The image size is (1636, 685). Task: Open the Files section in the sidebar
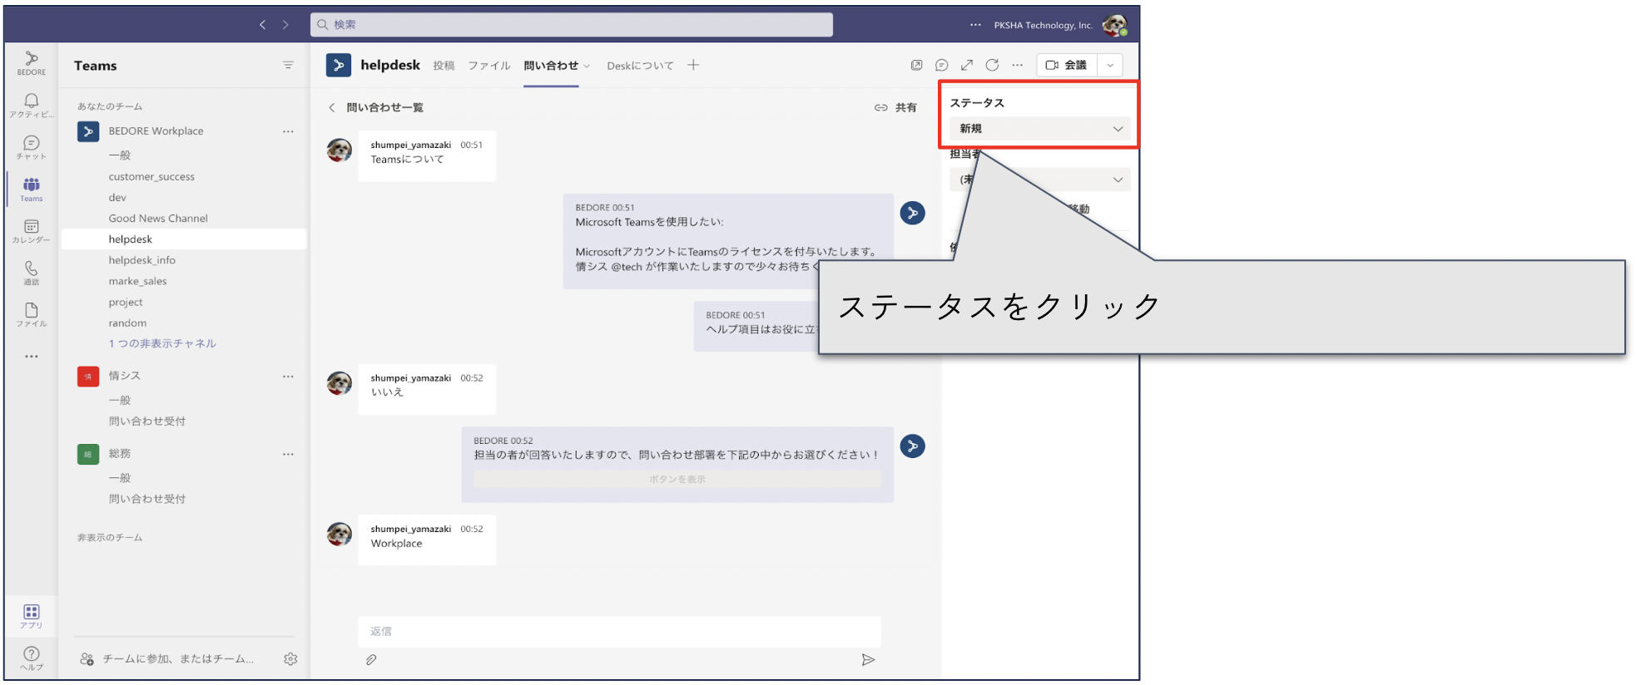pyautogui.click(x=32, y=314)
